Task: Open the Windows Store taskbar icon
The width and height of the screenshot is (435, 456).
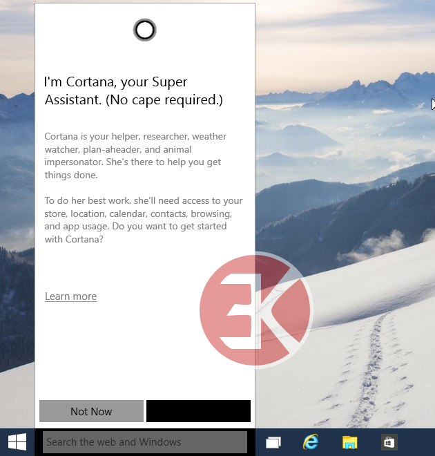Action: point(389,442)
